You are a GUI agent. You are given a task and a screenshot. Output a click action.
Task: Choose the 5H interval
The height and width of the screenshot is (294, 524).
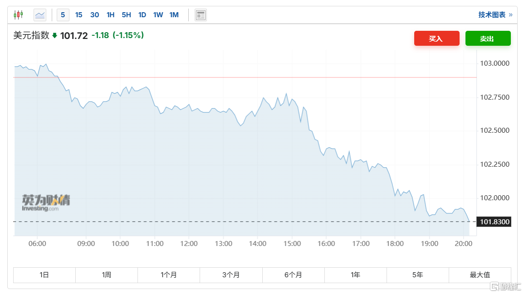126,15
